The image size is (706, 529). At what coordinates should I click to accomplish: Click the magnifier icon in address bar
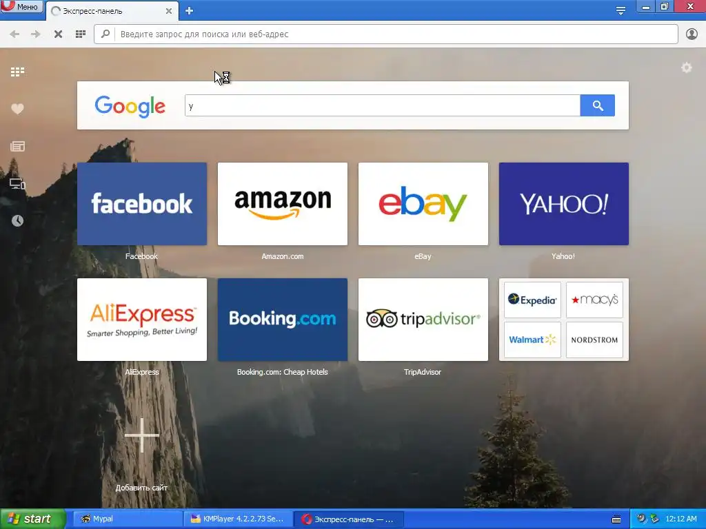click(105, 34)
